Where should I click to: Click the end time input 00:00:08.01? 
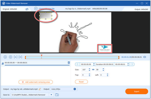point(121,64)
